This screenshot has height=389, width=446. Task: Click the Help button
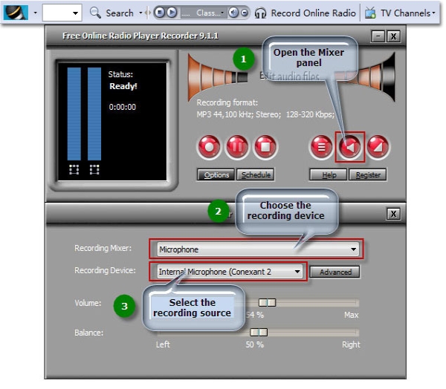coord(329,174)
